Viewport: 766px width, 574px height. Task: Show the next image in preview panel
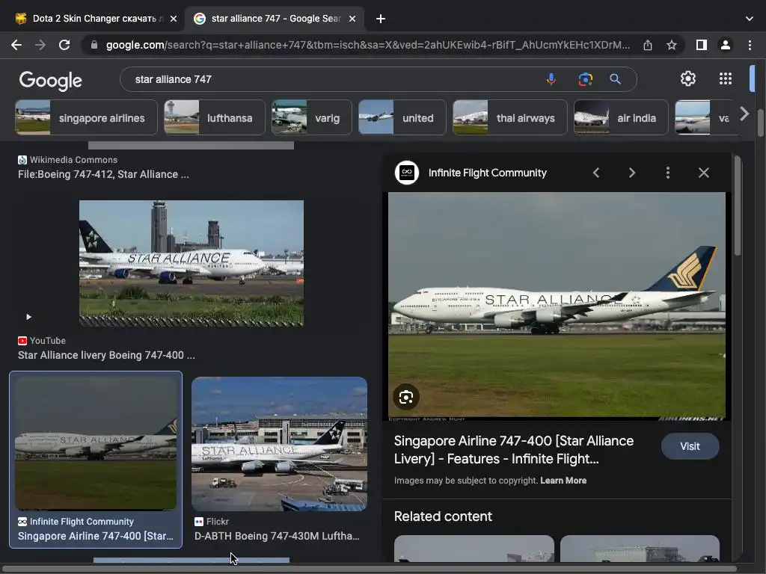[x=631, y=173]
